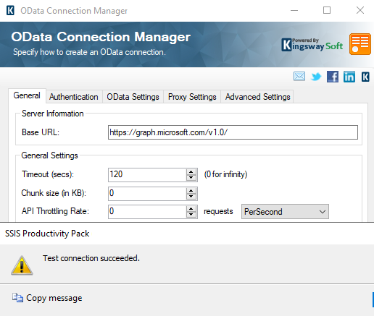Click the Chunk size (in KB) field
Screen dimensions: 374x316
point(147,193)
